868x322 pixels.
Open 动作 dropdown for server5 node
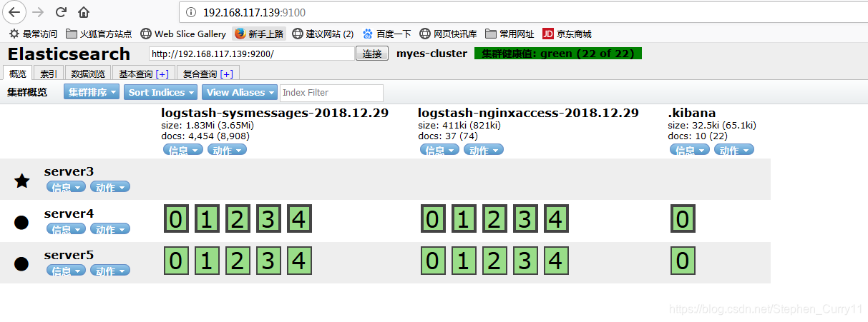pyautogui.click(x=110, y=271)
